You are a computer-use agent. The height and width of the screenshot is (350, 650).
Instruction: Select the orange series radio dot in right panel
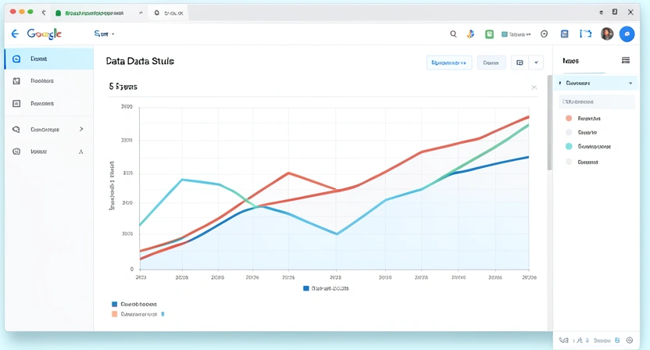(x=569, y=119)
